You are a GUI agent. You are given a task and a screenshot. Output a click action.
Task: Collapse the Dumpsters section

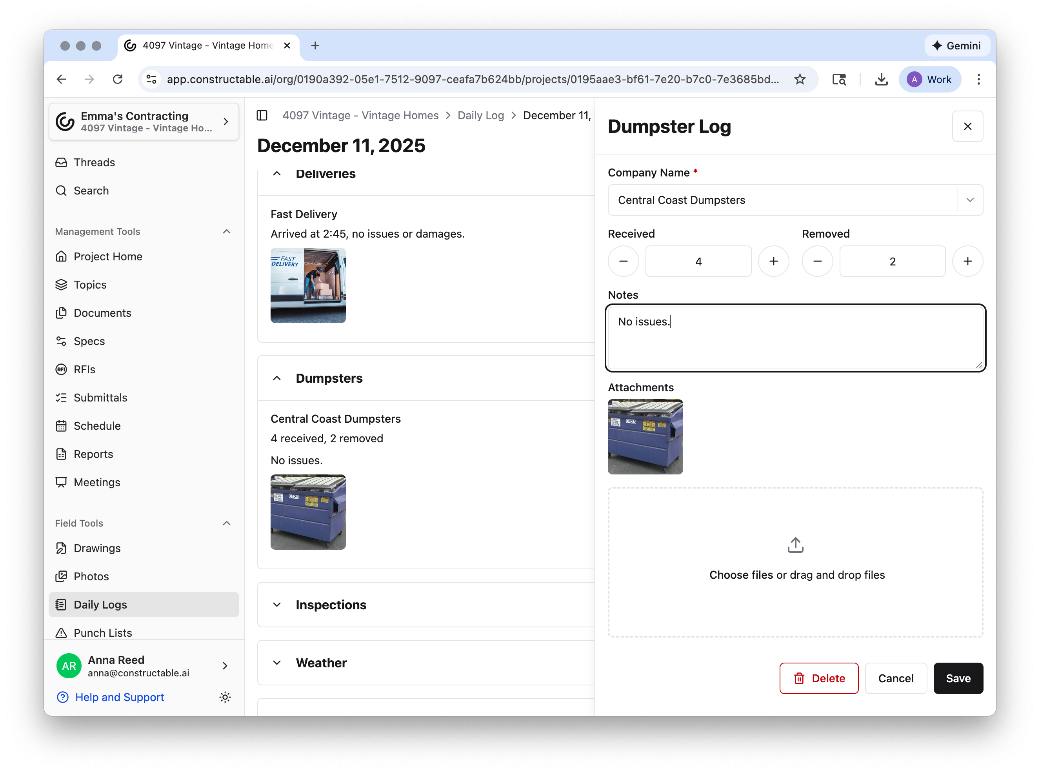pos(277,378)
